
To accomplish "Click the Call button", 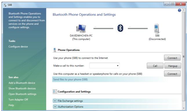I will click(x=155, y=66).
